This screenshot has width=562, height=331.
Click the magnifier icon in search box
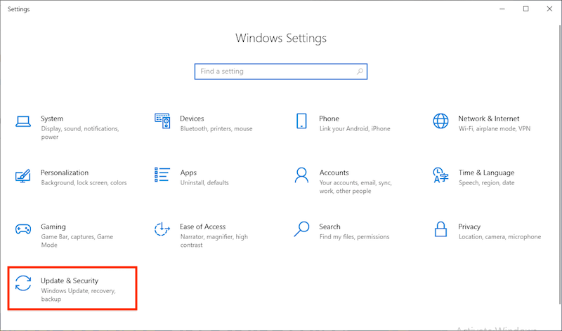tap(360, 72)
